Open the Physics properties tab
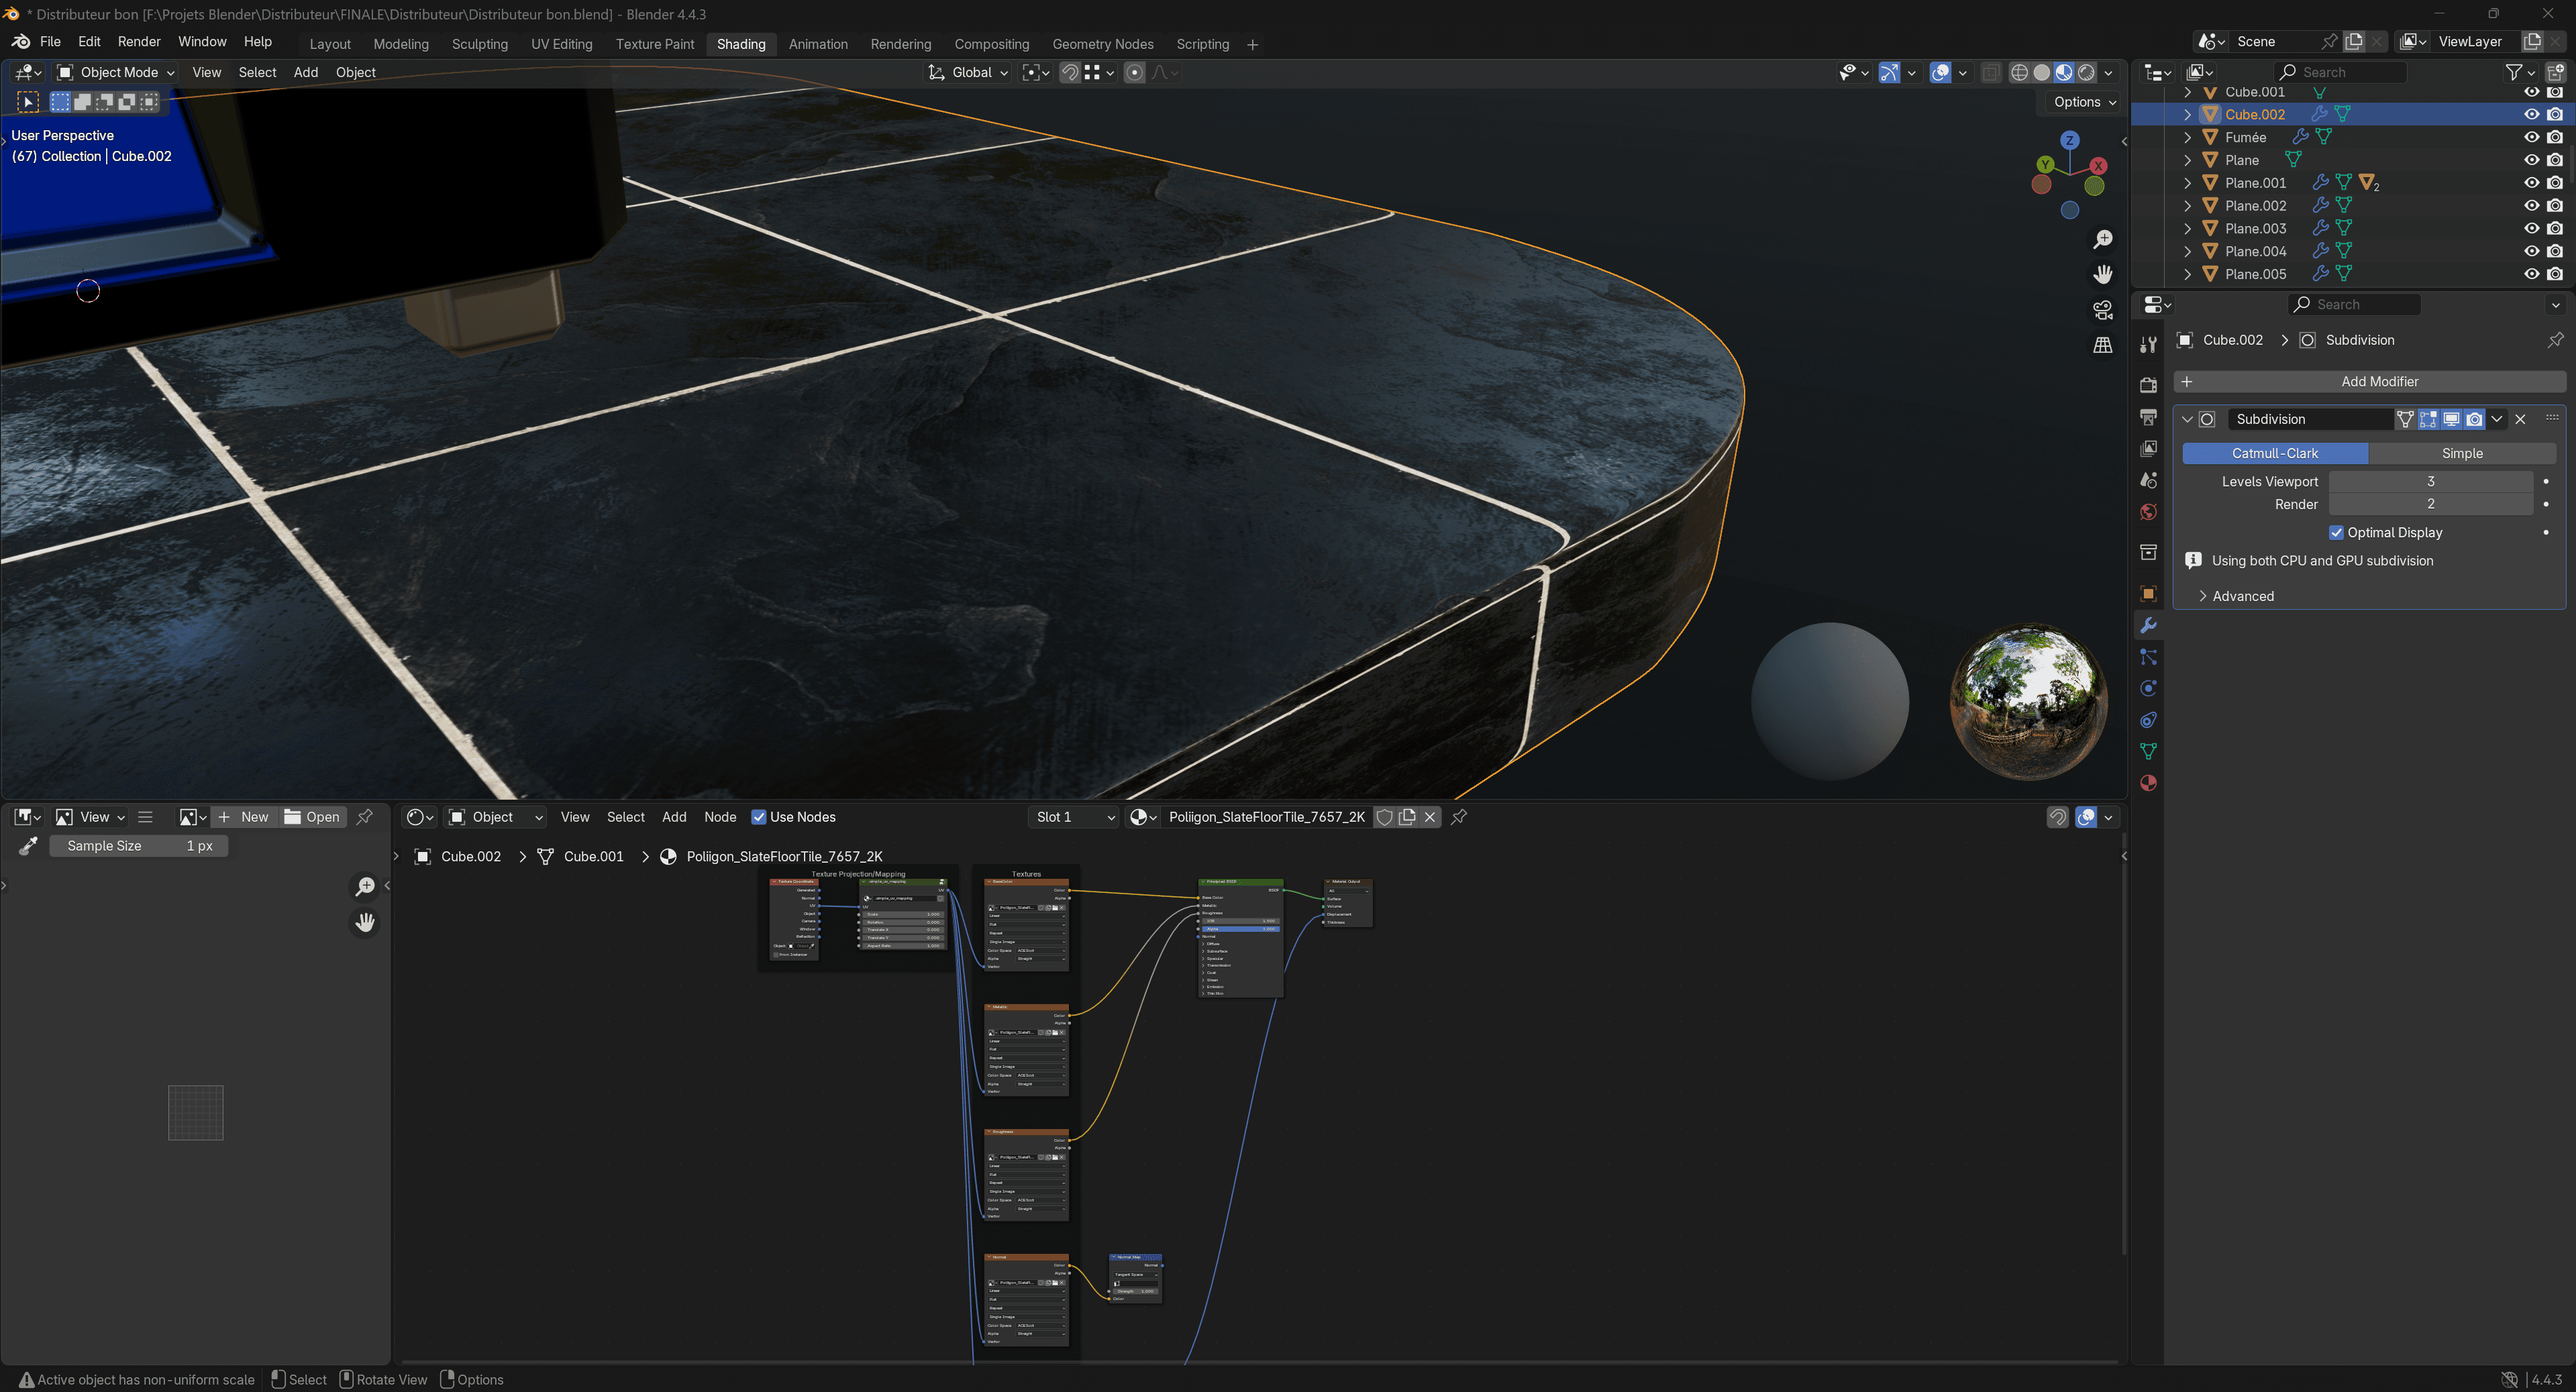Screen dimensions: 2576x1392 point(2148,689)
